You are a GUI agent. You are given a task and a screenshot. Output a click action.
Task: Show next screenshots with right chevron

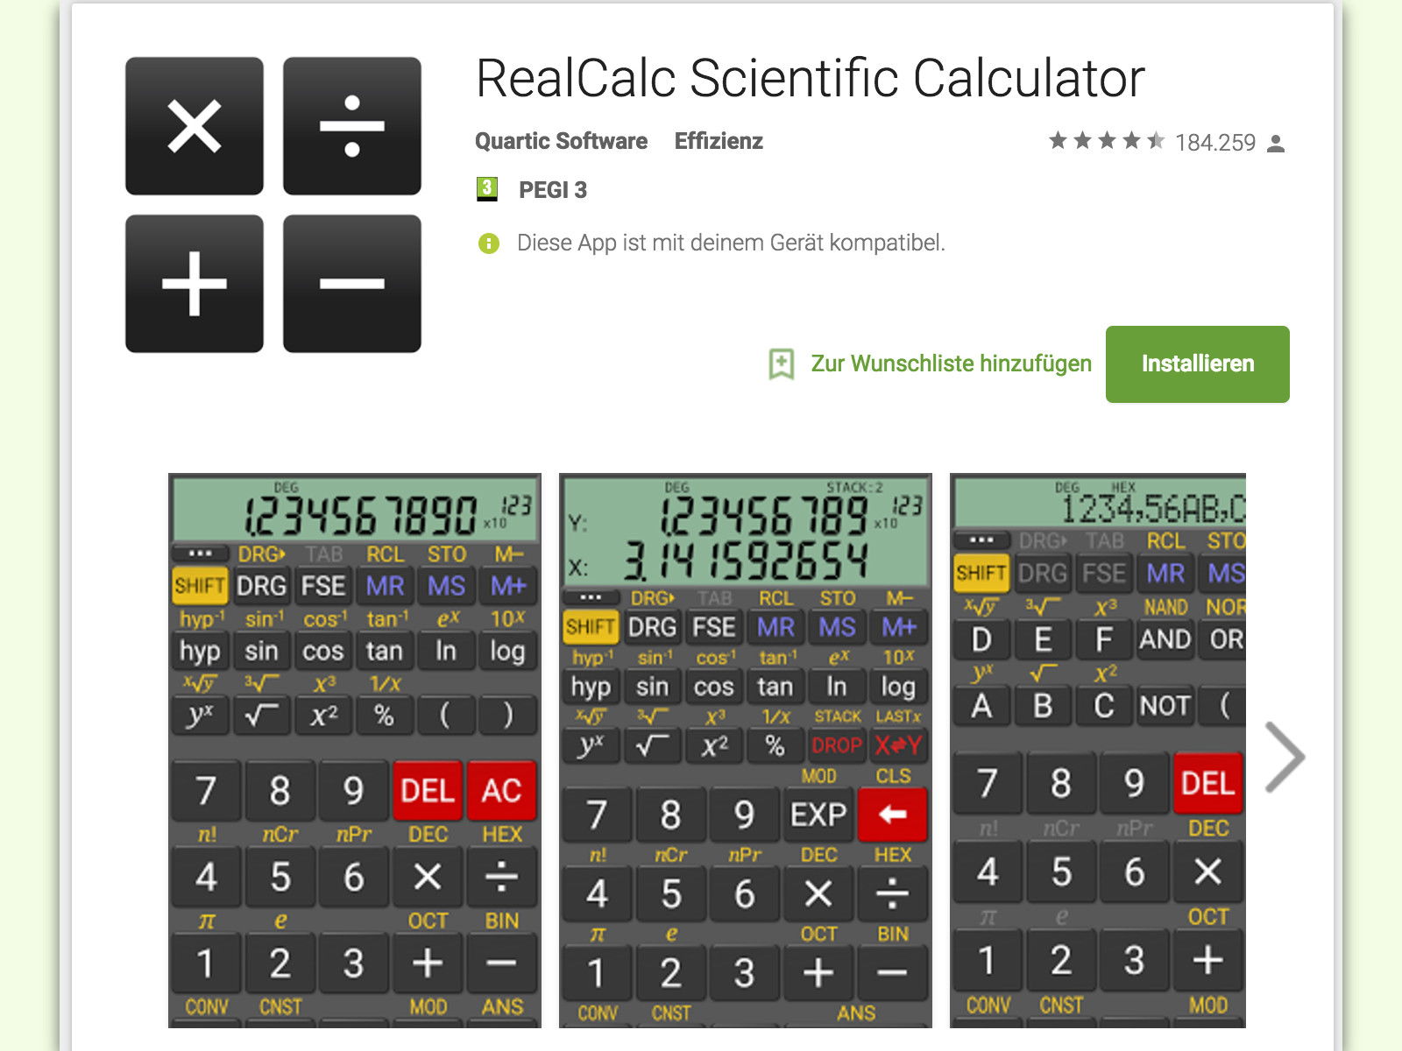(x=1285, y=758)
